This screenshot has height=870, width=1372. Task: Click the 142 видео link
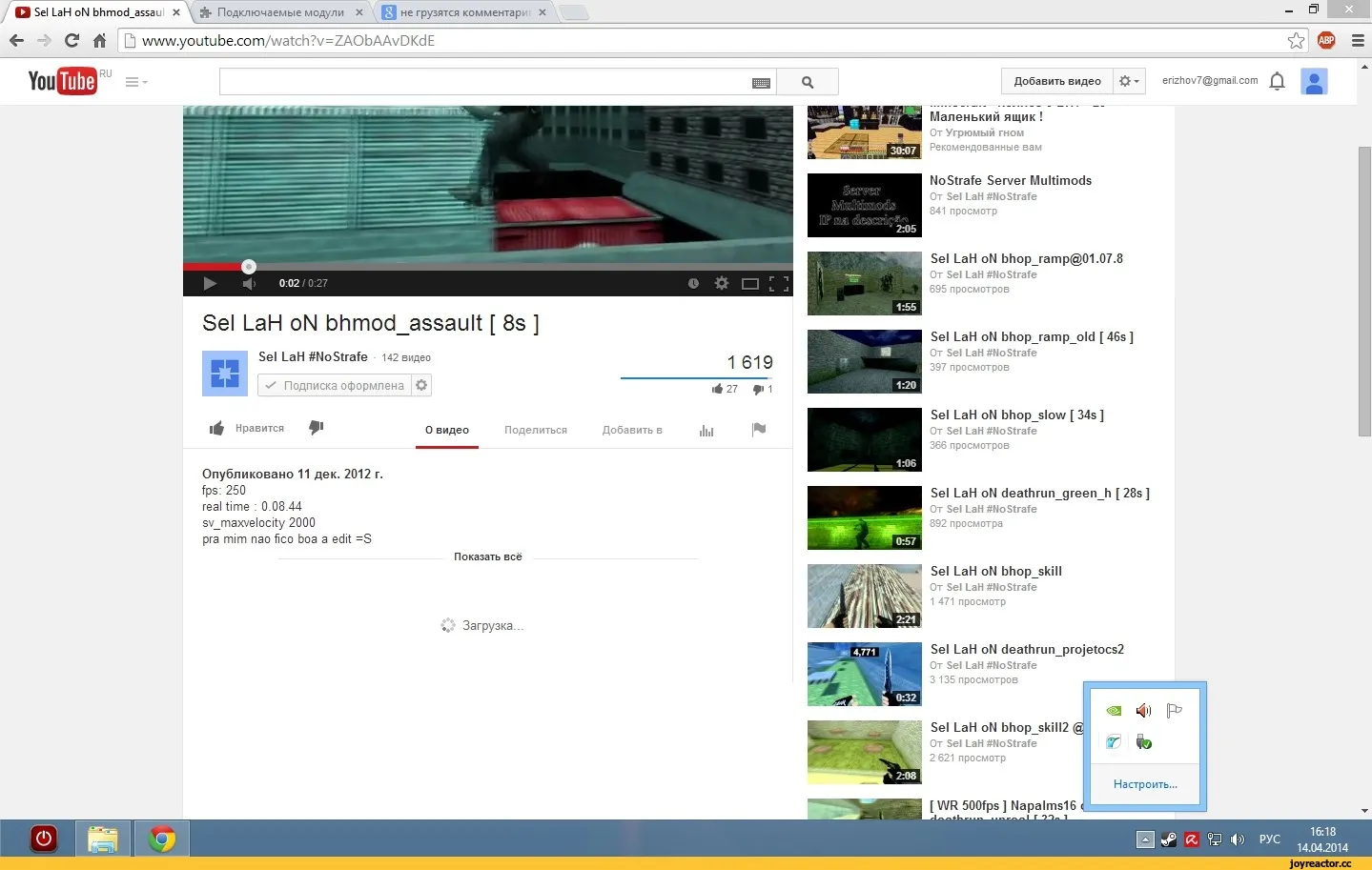(406, 357)
